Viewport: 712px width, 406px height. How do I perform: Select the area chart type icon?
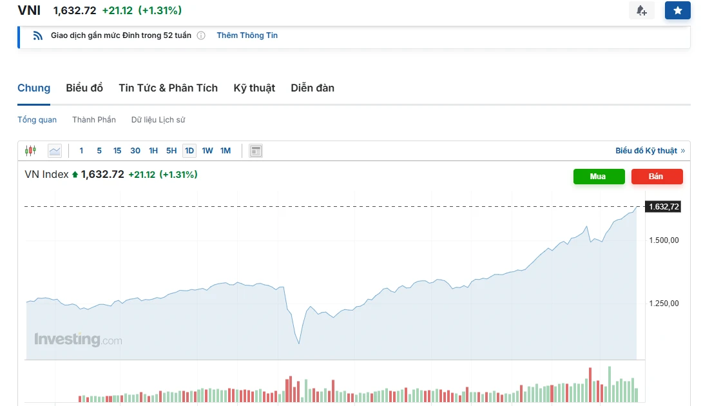(55, 151)
